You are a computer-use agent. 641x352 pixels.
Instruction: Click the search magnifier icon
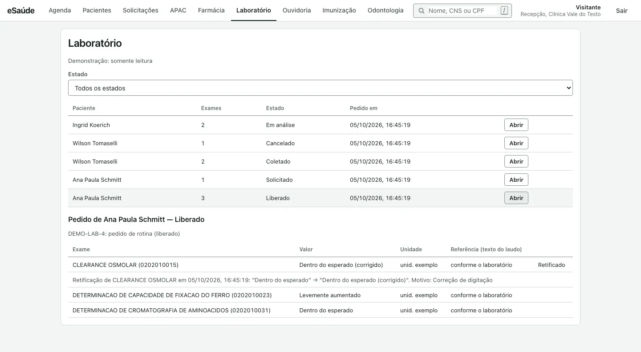(x=421, y=11)
